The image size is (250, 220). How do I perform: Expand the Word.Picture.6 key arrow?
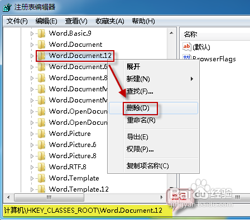(32, 145)
